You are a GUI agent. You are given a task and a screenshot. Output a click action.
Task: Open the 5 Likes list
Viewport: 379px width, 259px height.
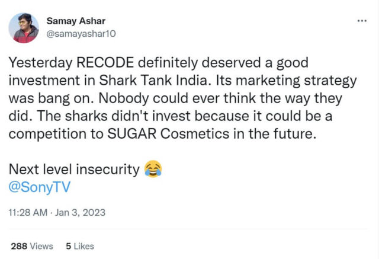[79, 246]
